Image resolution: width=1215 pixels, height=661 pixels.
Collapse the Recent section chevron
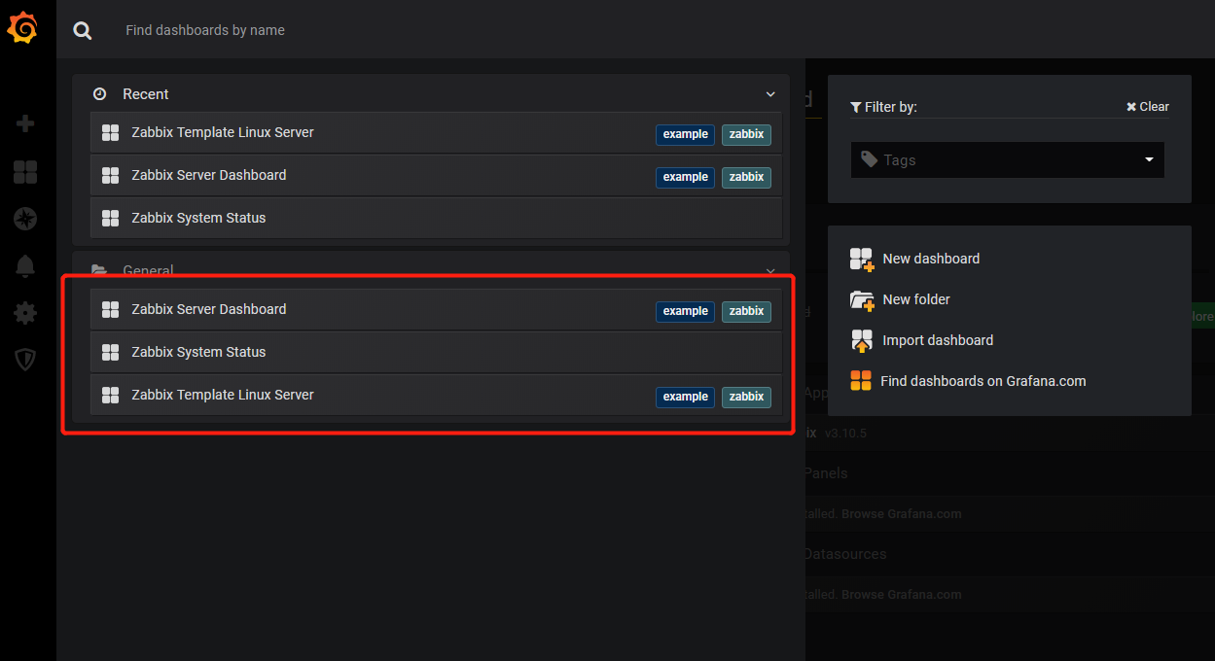pos(770,94)
